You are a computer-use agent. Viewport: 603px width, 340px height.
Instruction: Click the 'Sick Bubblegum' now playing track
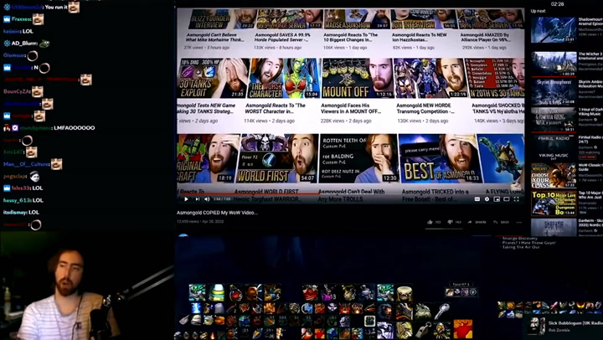click(x=575, y=323)
